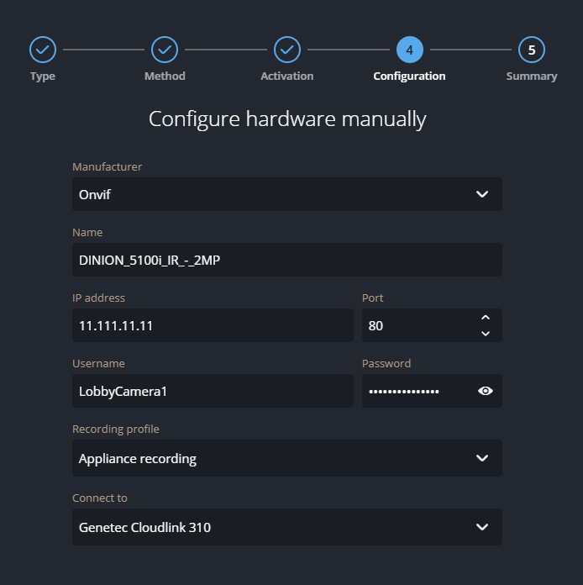Select the Activation step label
The height and width of the screenshot is (585, 583).
(x=286, y=76)
